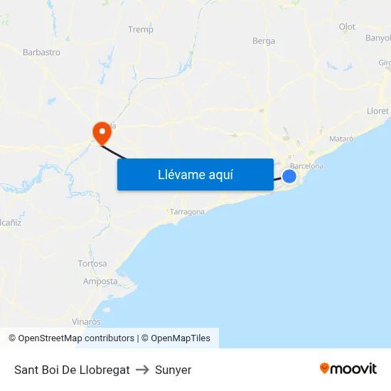Open the OpenStreetMap contributors link
This screenshot has width=391, height=391.
[71, 338]
